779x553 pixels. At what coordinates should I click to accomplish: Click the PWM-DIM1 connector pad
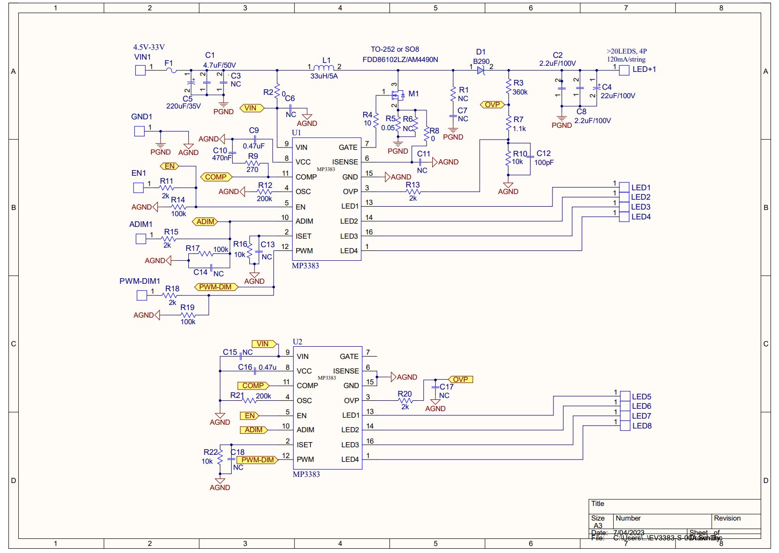[142, 296]
